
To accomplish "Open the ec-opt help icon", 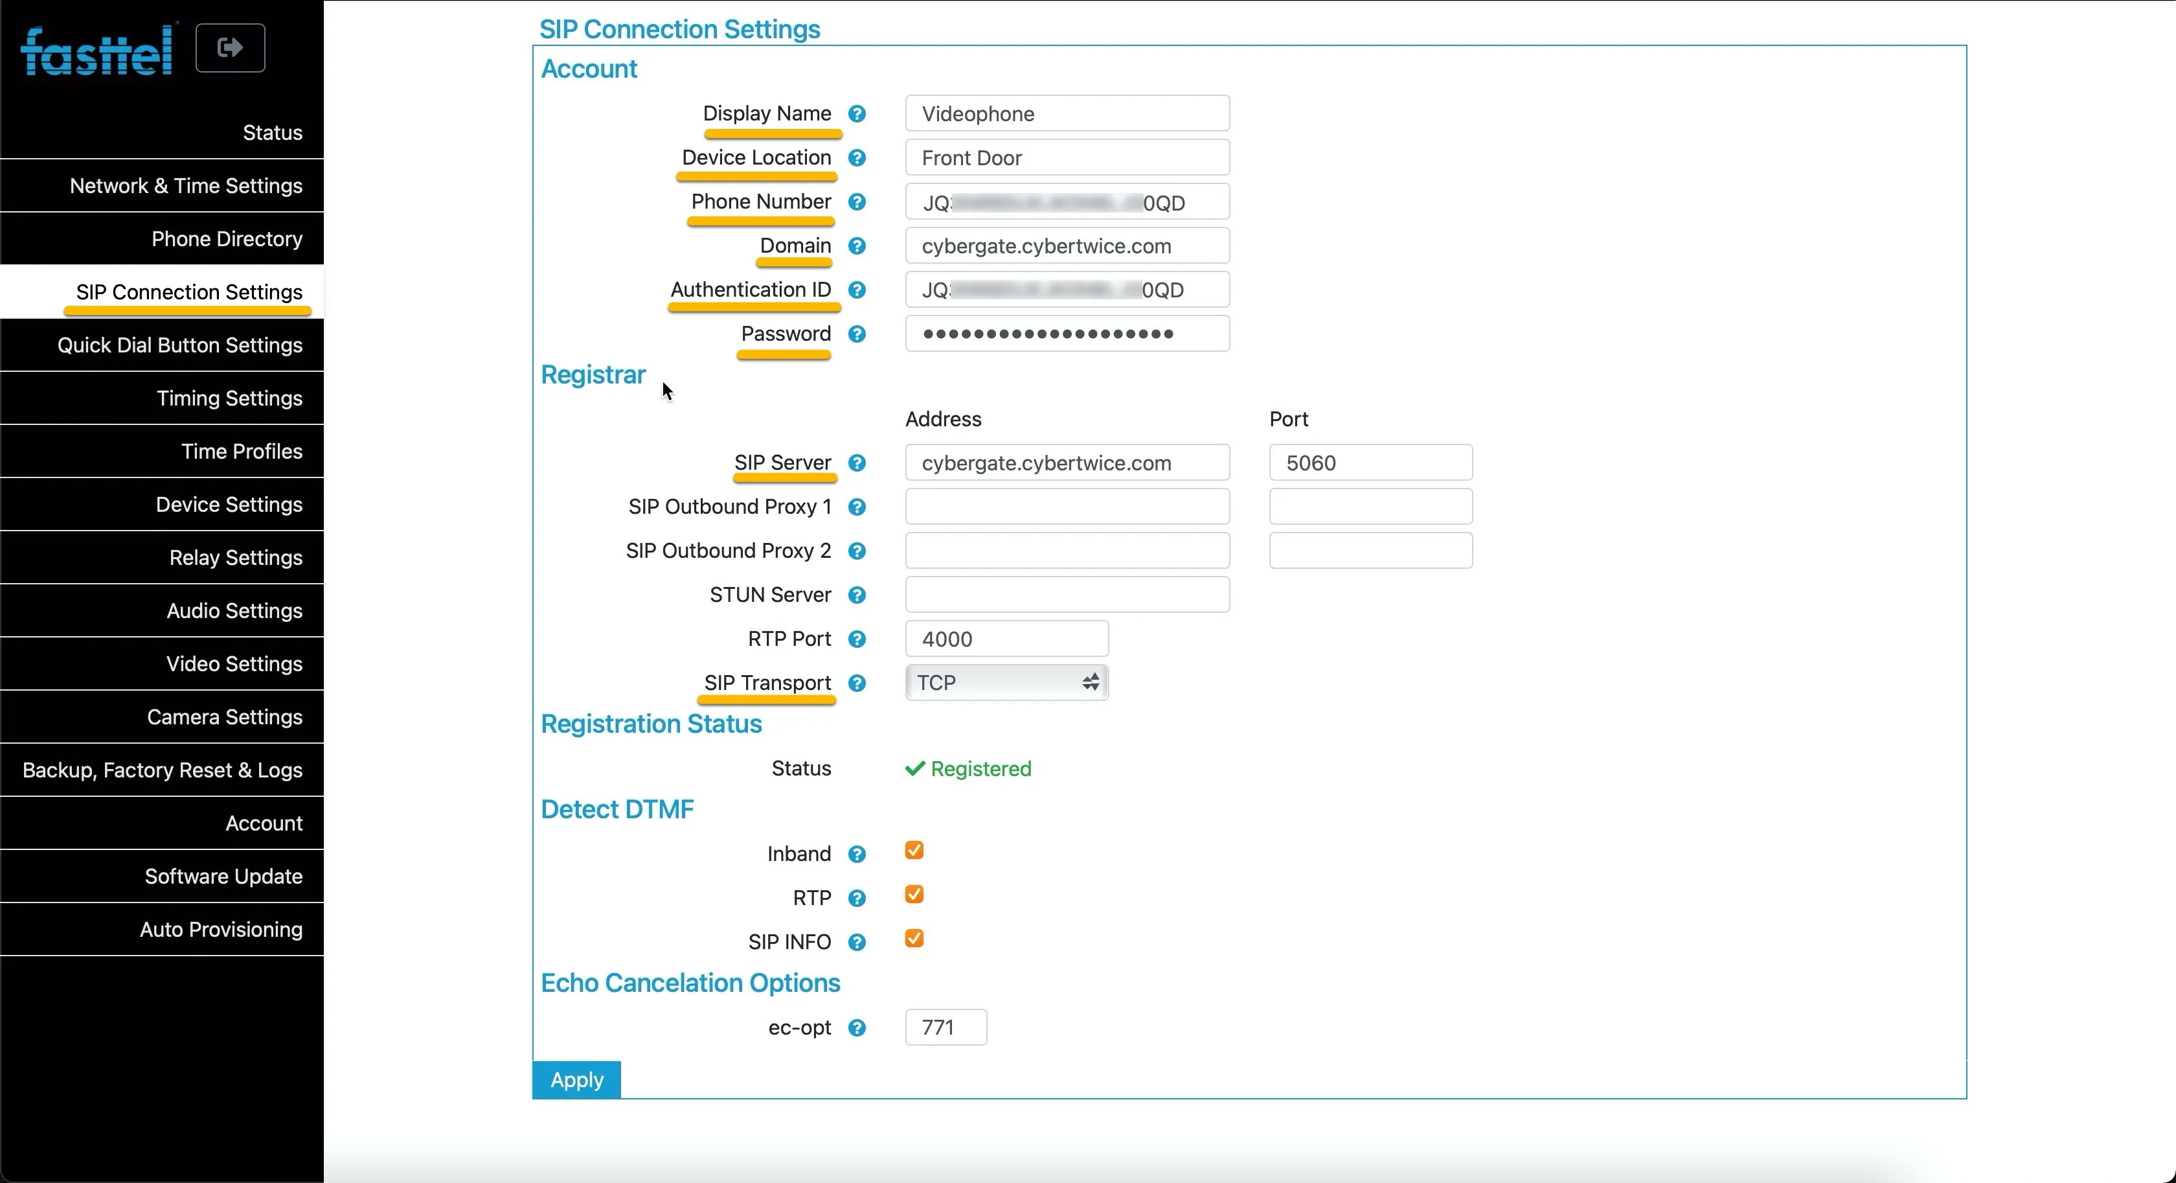I will coord(857,1028).
